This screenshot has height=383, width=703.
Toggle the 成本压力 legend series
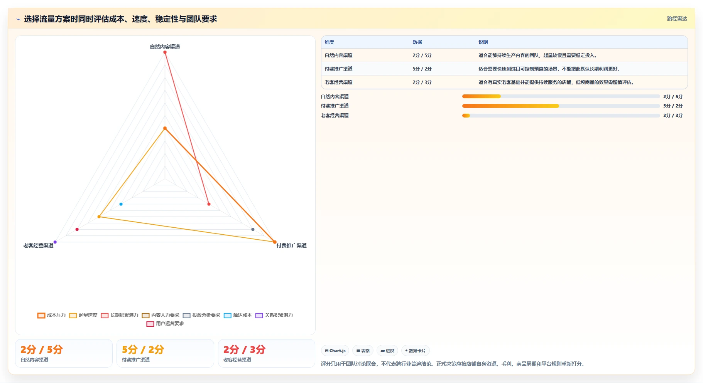[x=51, y=315]
